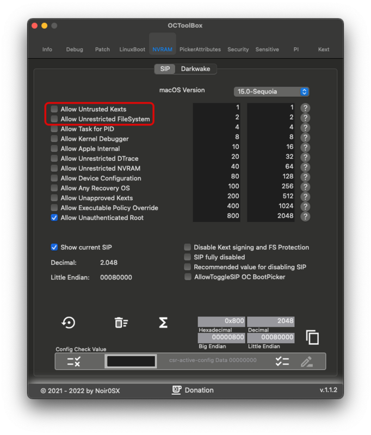
Task: Click the uncheck-list icon in Config Check bar
Action: [x=74, y=362]
